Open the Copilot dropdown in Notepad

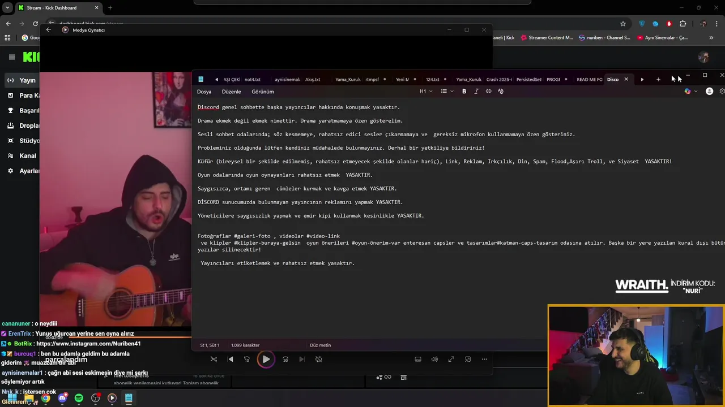(690, 91)
